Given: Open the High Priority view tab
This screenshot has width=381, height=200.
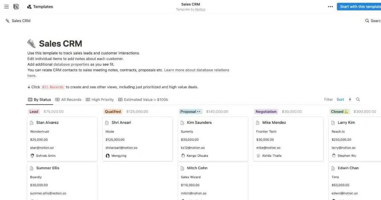Looking at the screenshot, I should (x=100, y=100).
